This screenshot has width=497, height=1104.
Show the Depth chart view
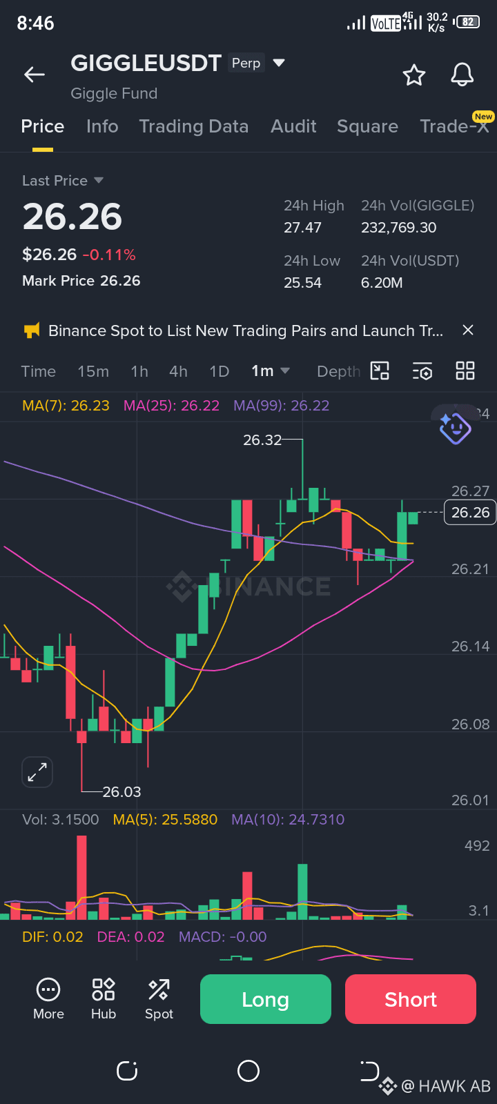pyautogui.click(x=338, y=371)
